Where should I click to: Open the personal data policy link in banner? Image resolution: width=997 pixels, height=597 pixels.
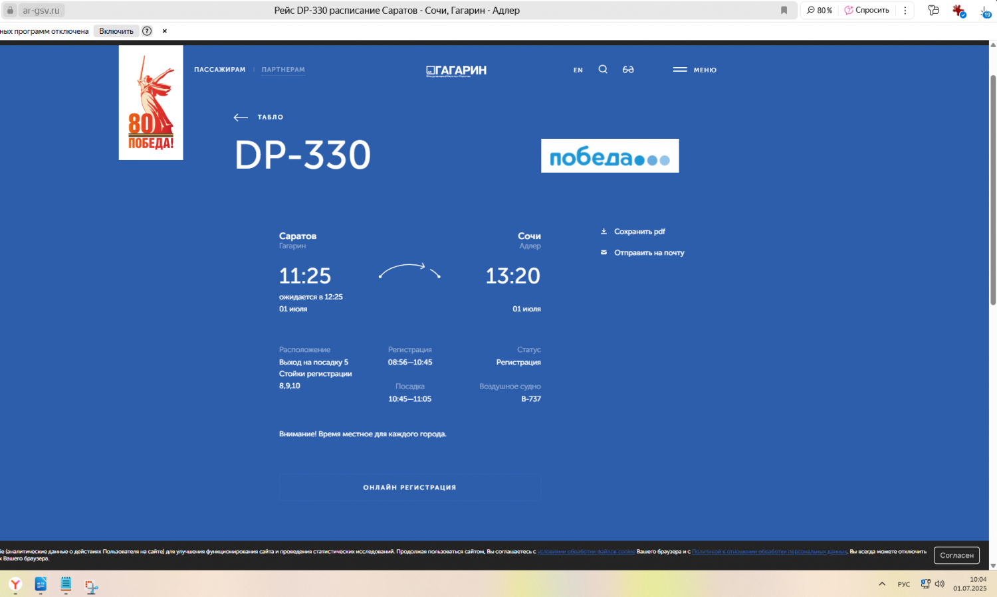[770, 552]
